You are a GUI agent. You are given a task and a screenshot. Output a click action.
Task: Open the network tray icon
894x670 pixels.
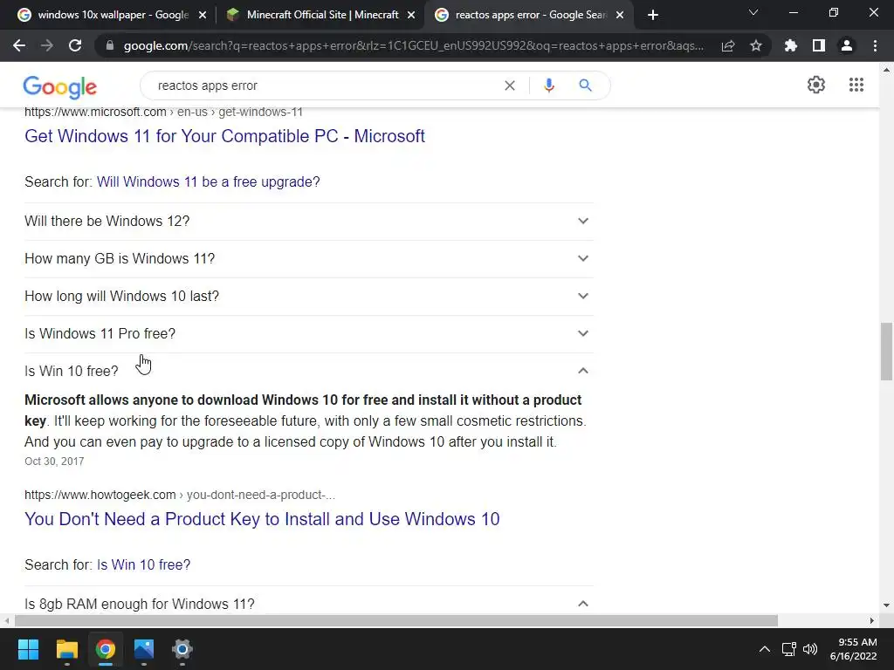click(788, 649)
